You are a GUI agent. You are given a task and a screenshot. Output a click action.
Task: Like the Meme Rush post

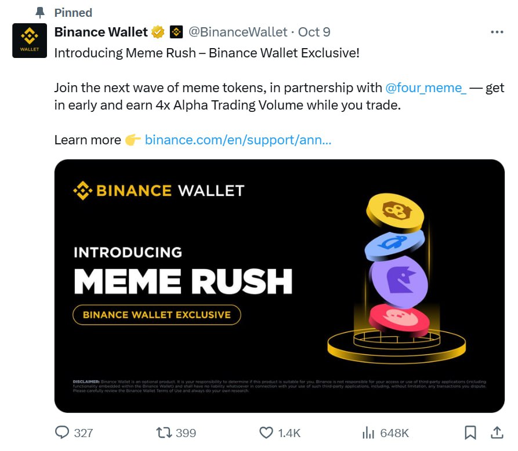[266, 432]
